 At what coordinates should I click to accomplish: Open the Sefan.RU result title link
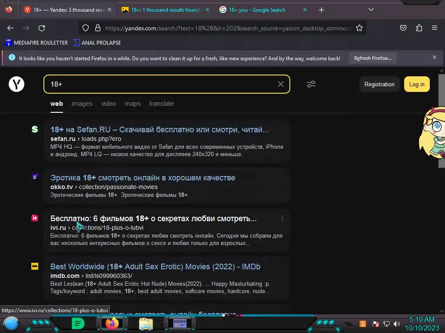click(159, 129)
